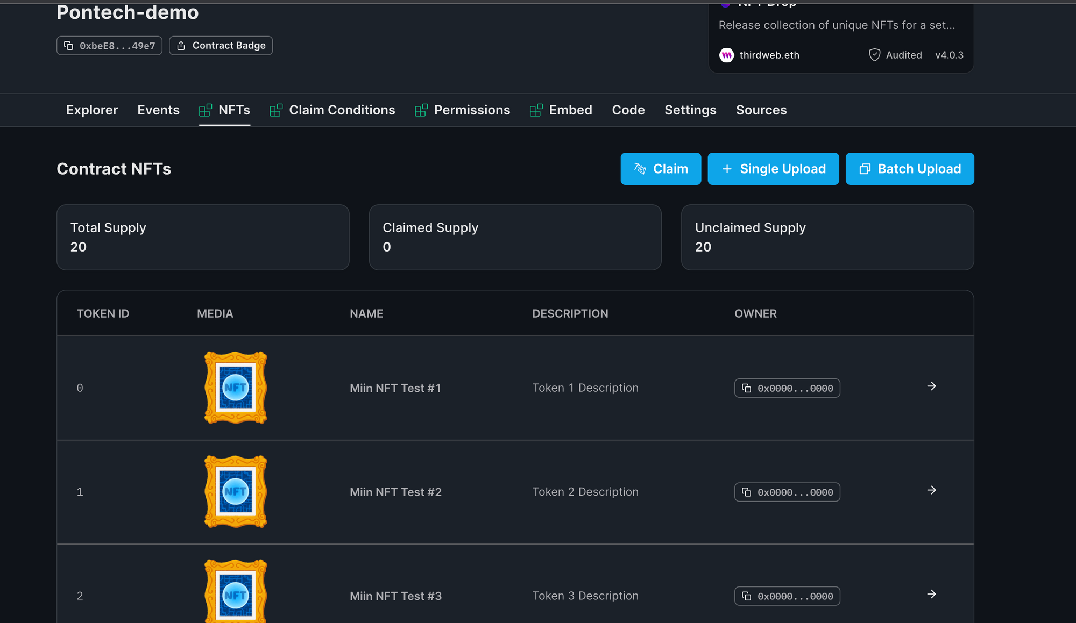Click the extension icon beside Permissions
Screen dimensions: 1076x623
pyautogui.click(x=421, y=110)
